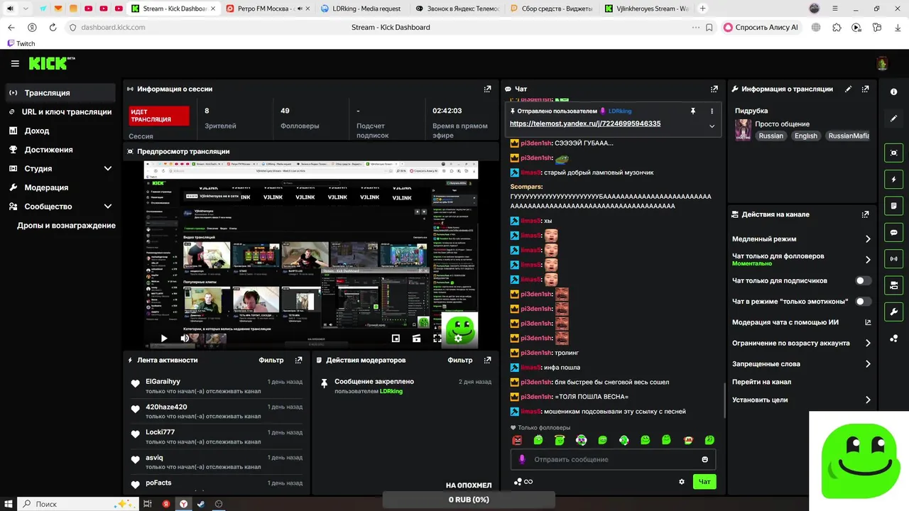909x511 pixels.
Task: Toggle subscribers-only chat switch
Action: (863, 280)
